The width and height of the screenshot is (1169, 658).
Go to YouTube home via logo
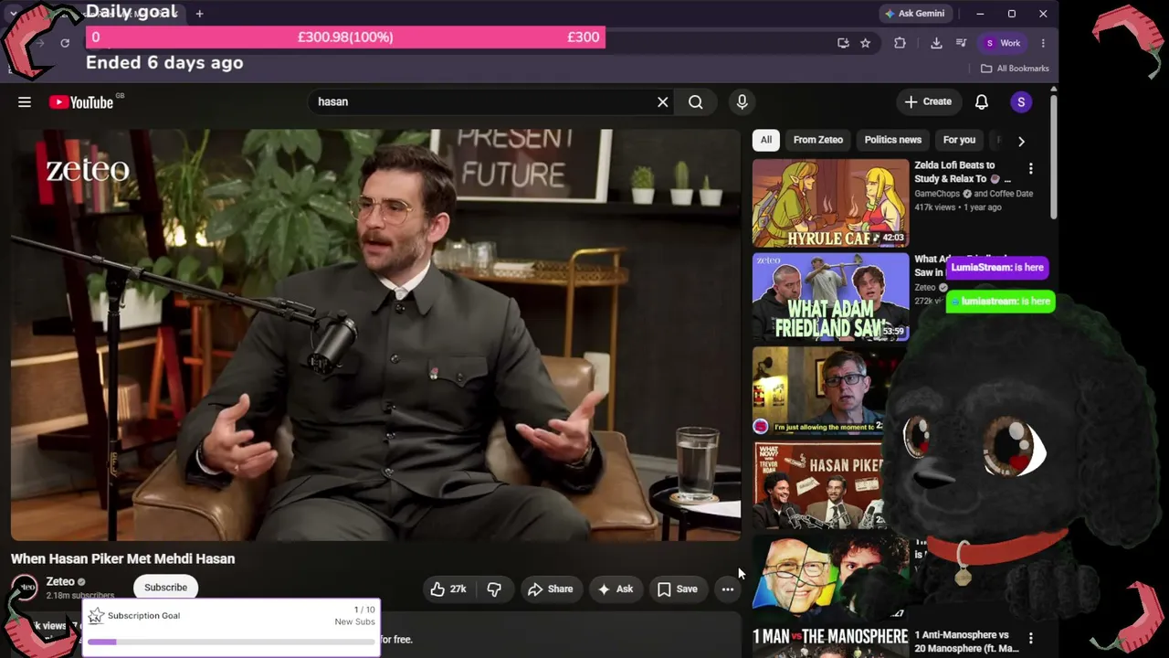[81, 102]
